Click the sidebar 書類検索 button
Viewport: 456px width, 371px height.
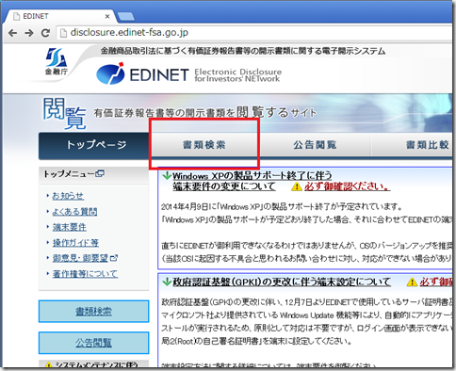(93, 312)
